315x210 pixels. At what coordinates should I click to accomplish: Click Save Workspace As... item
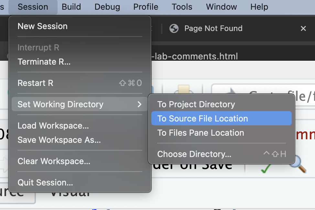point(59,140)
